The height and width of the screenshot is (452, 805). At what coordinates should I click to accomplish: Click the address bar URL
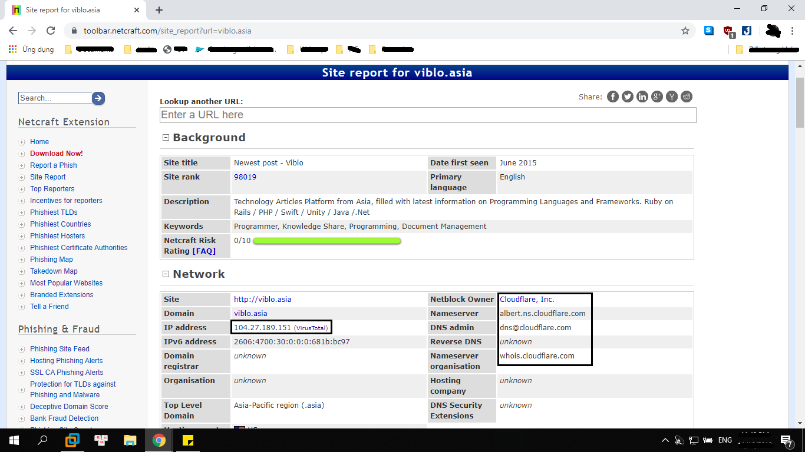pyautogui.click(x=168, y=31)
